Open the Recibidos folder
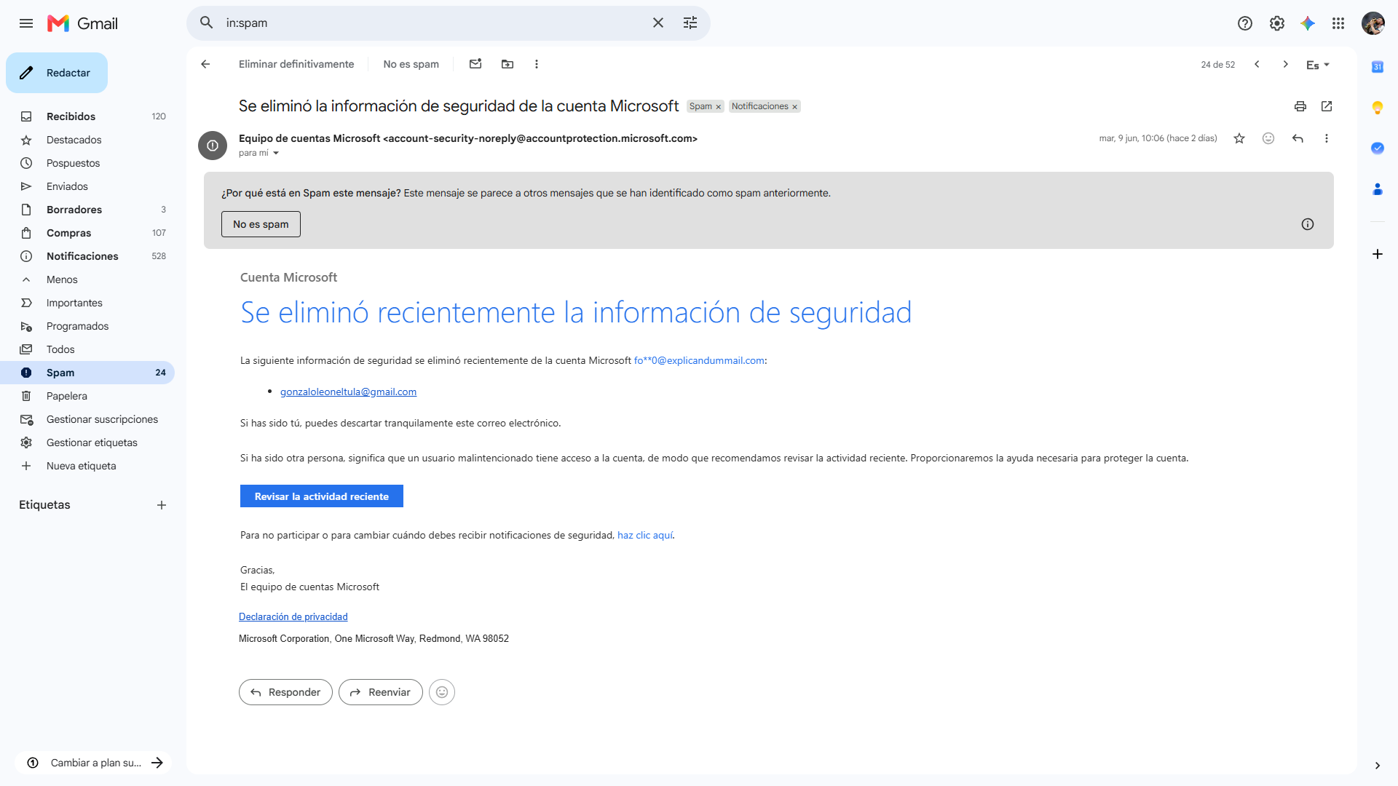This screenshot has width=1398, height=786. 87,116
